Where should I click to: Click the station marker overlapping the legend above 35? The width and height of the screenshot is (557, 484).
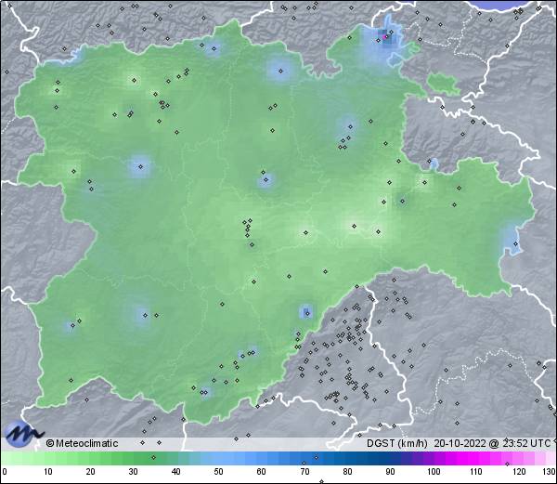pos(153,457)
